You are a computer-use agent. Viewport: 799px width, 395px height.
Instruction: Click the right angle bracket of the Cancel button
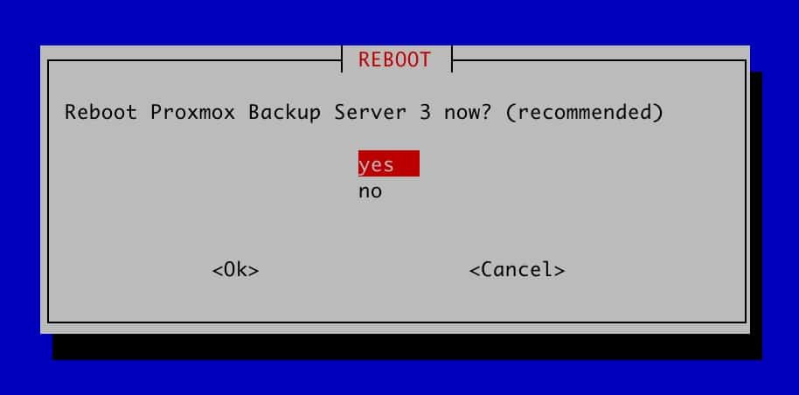coord(559,270)
